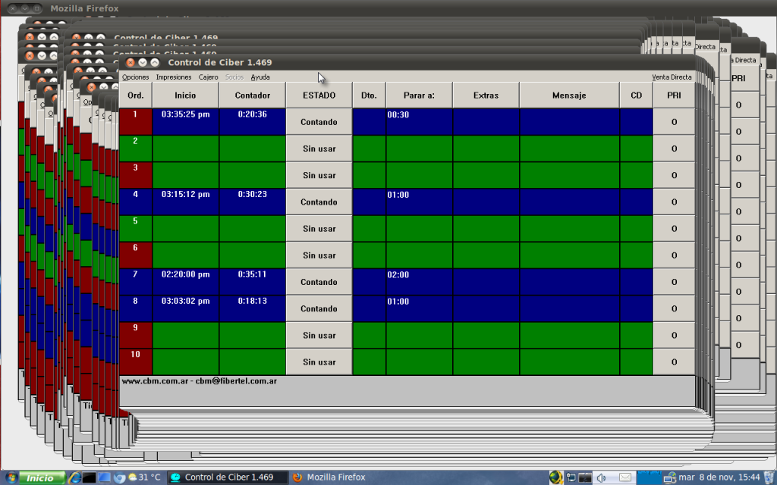The image size is (777, 485).
Task: Click Contando status button for station 4
Action: tap(319, 202)
